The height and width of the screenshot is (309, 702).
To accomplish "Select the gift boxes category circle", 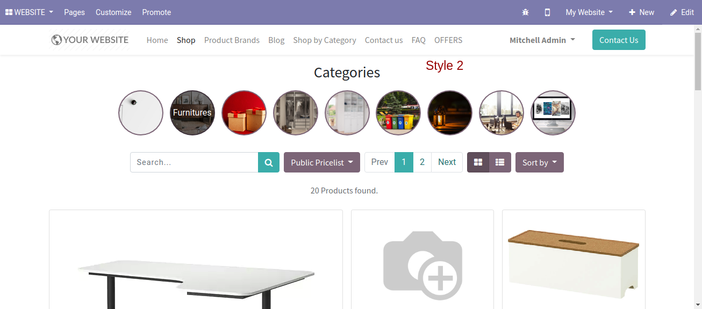I will 244,113.
